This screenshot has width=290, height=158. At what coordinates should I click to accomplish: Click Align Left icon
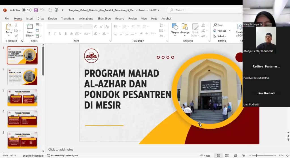[x=116, y=33]
